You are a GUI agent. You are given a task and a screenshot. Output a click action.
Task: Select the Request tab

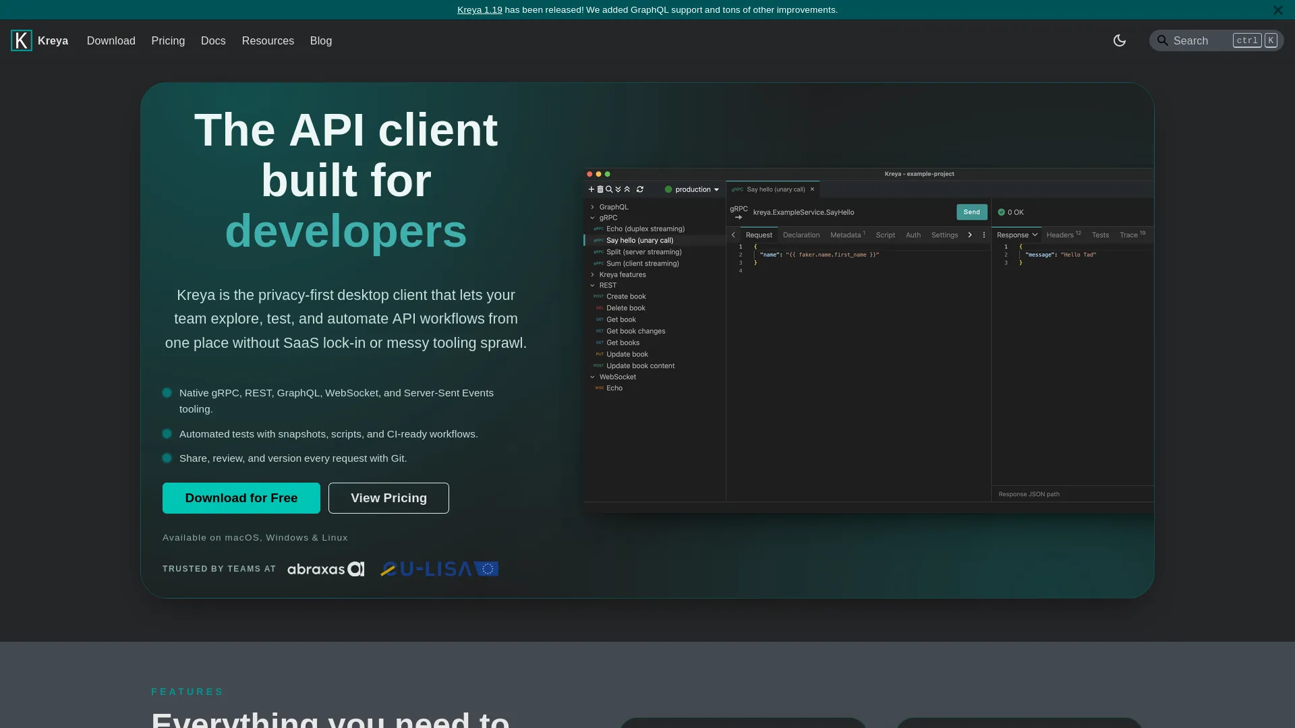[759, 235]
